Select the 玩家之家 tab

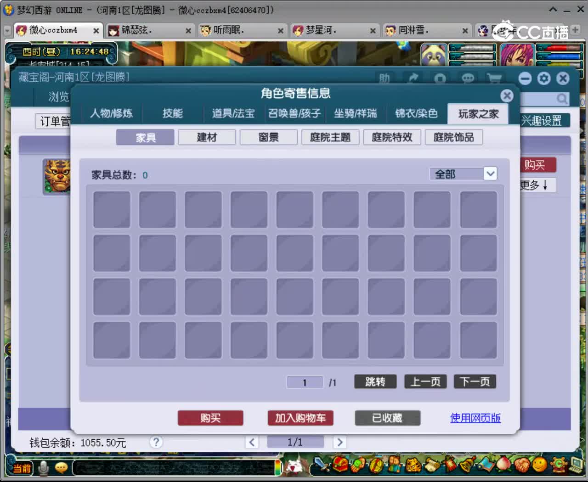478,113
